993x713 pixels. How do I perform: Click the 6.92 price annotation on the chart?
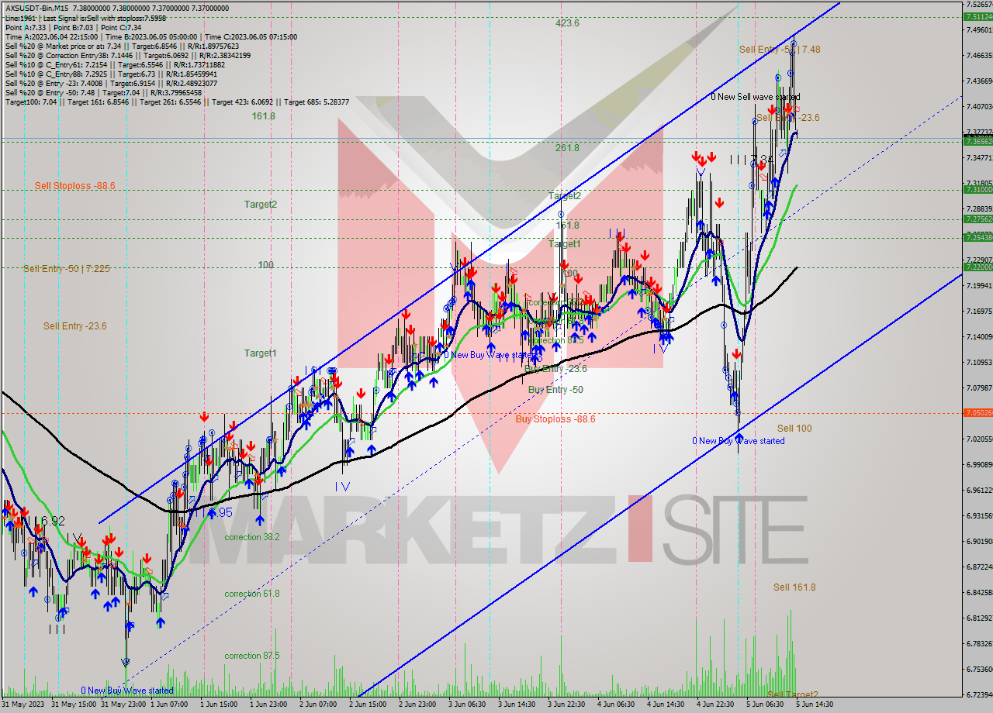pos(52,521)
